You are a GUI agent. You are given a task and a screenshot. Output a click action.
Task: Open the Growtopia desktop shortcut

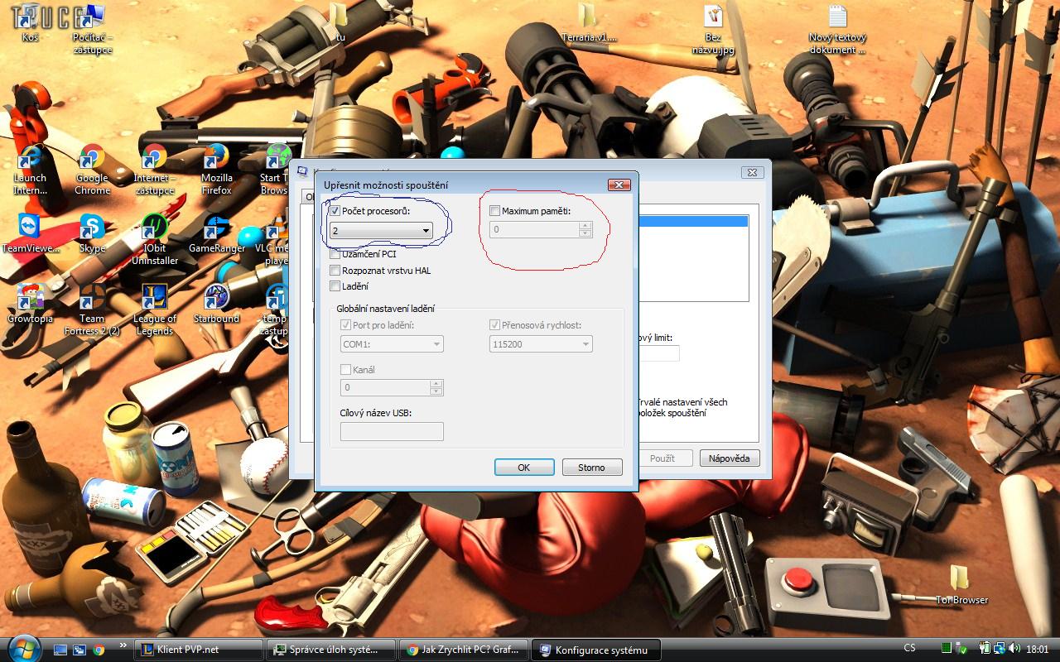(31, 304)
